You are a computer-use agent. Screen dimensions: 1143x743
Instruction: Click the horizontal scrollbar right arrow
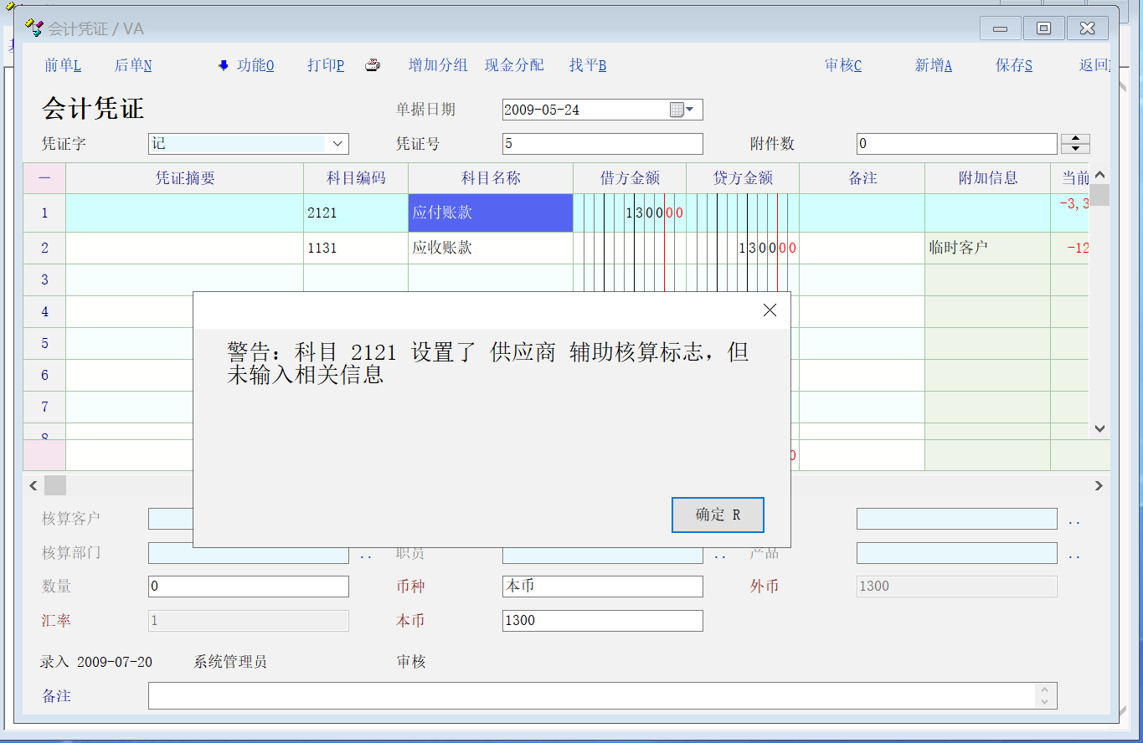coord(1099,485)
